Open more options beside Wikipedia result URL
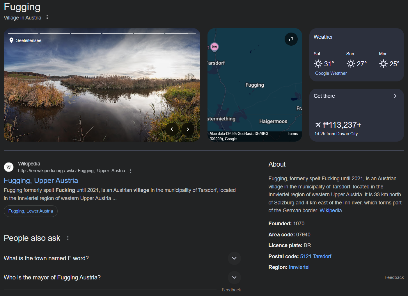The image size is (408, 296). (x=131, y=171)
